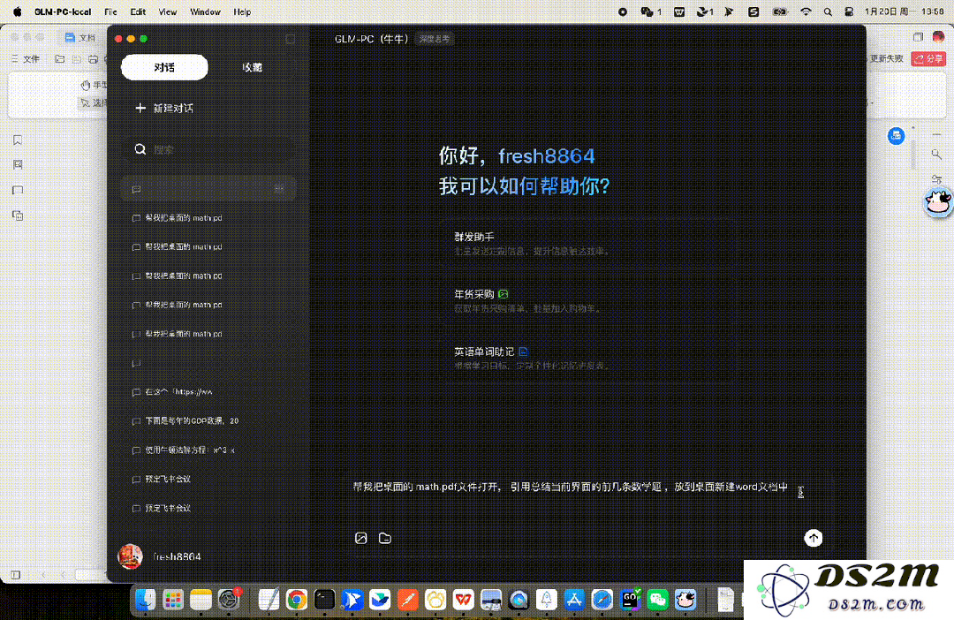Open Terminal from the Dock
The image size is (954, 620).
[x=324, y=600]
